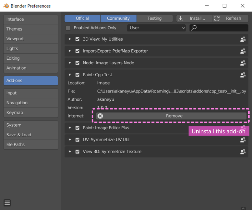Screen dimensions: 252x210
Task: Select the File Paths section
Action: click(x=31, y=145)
